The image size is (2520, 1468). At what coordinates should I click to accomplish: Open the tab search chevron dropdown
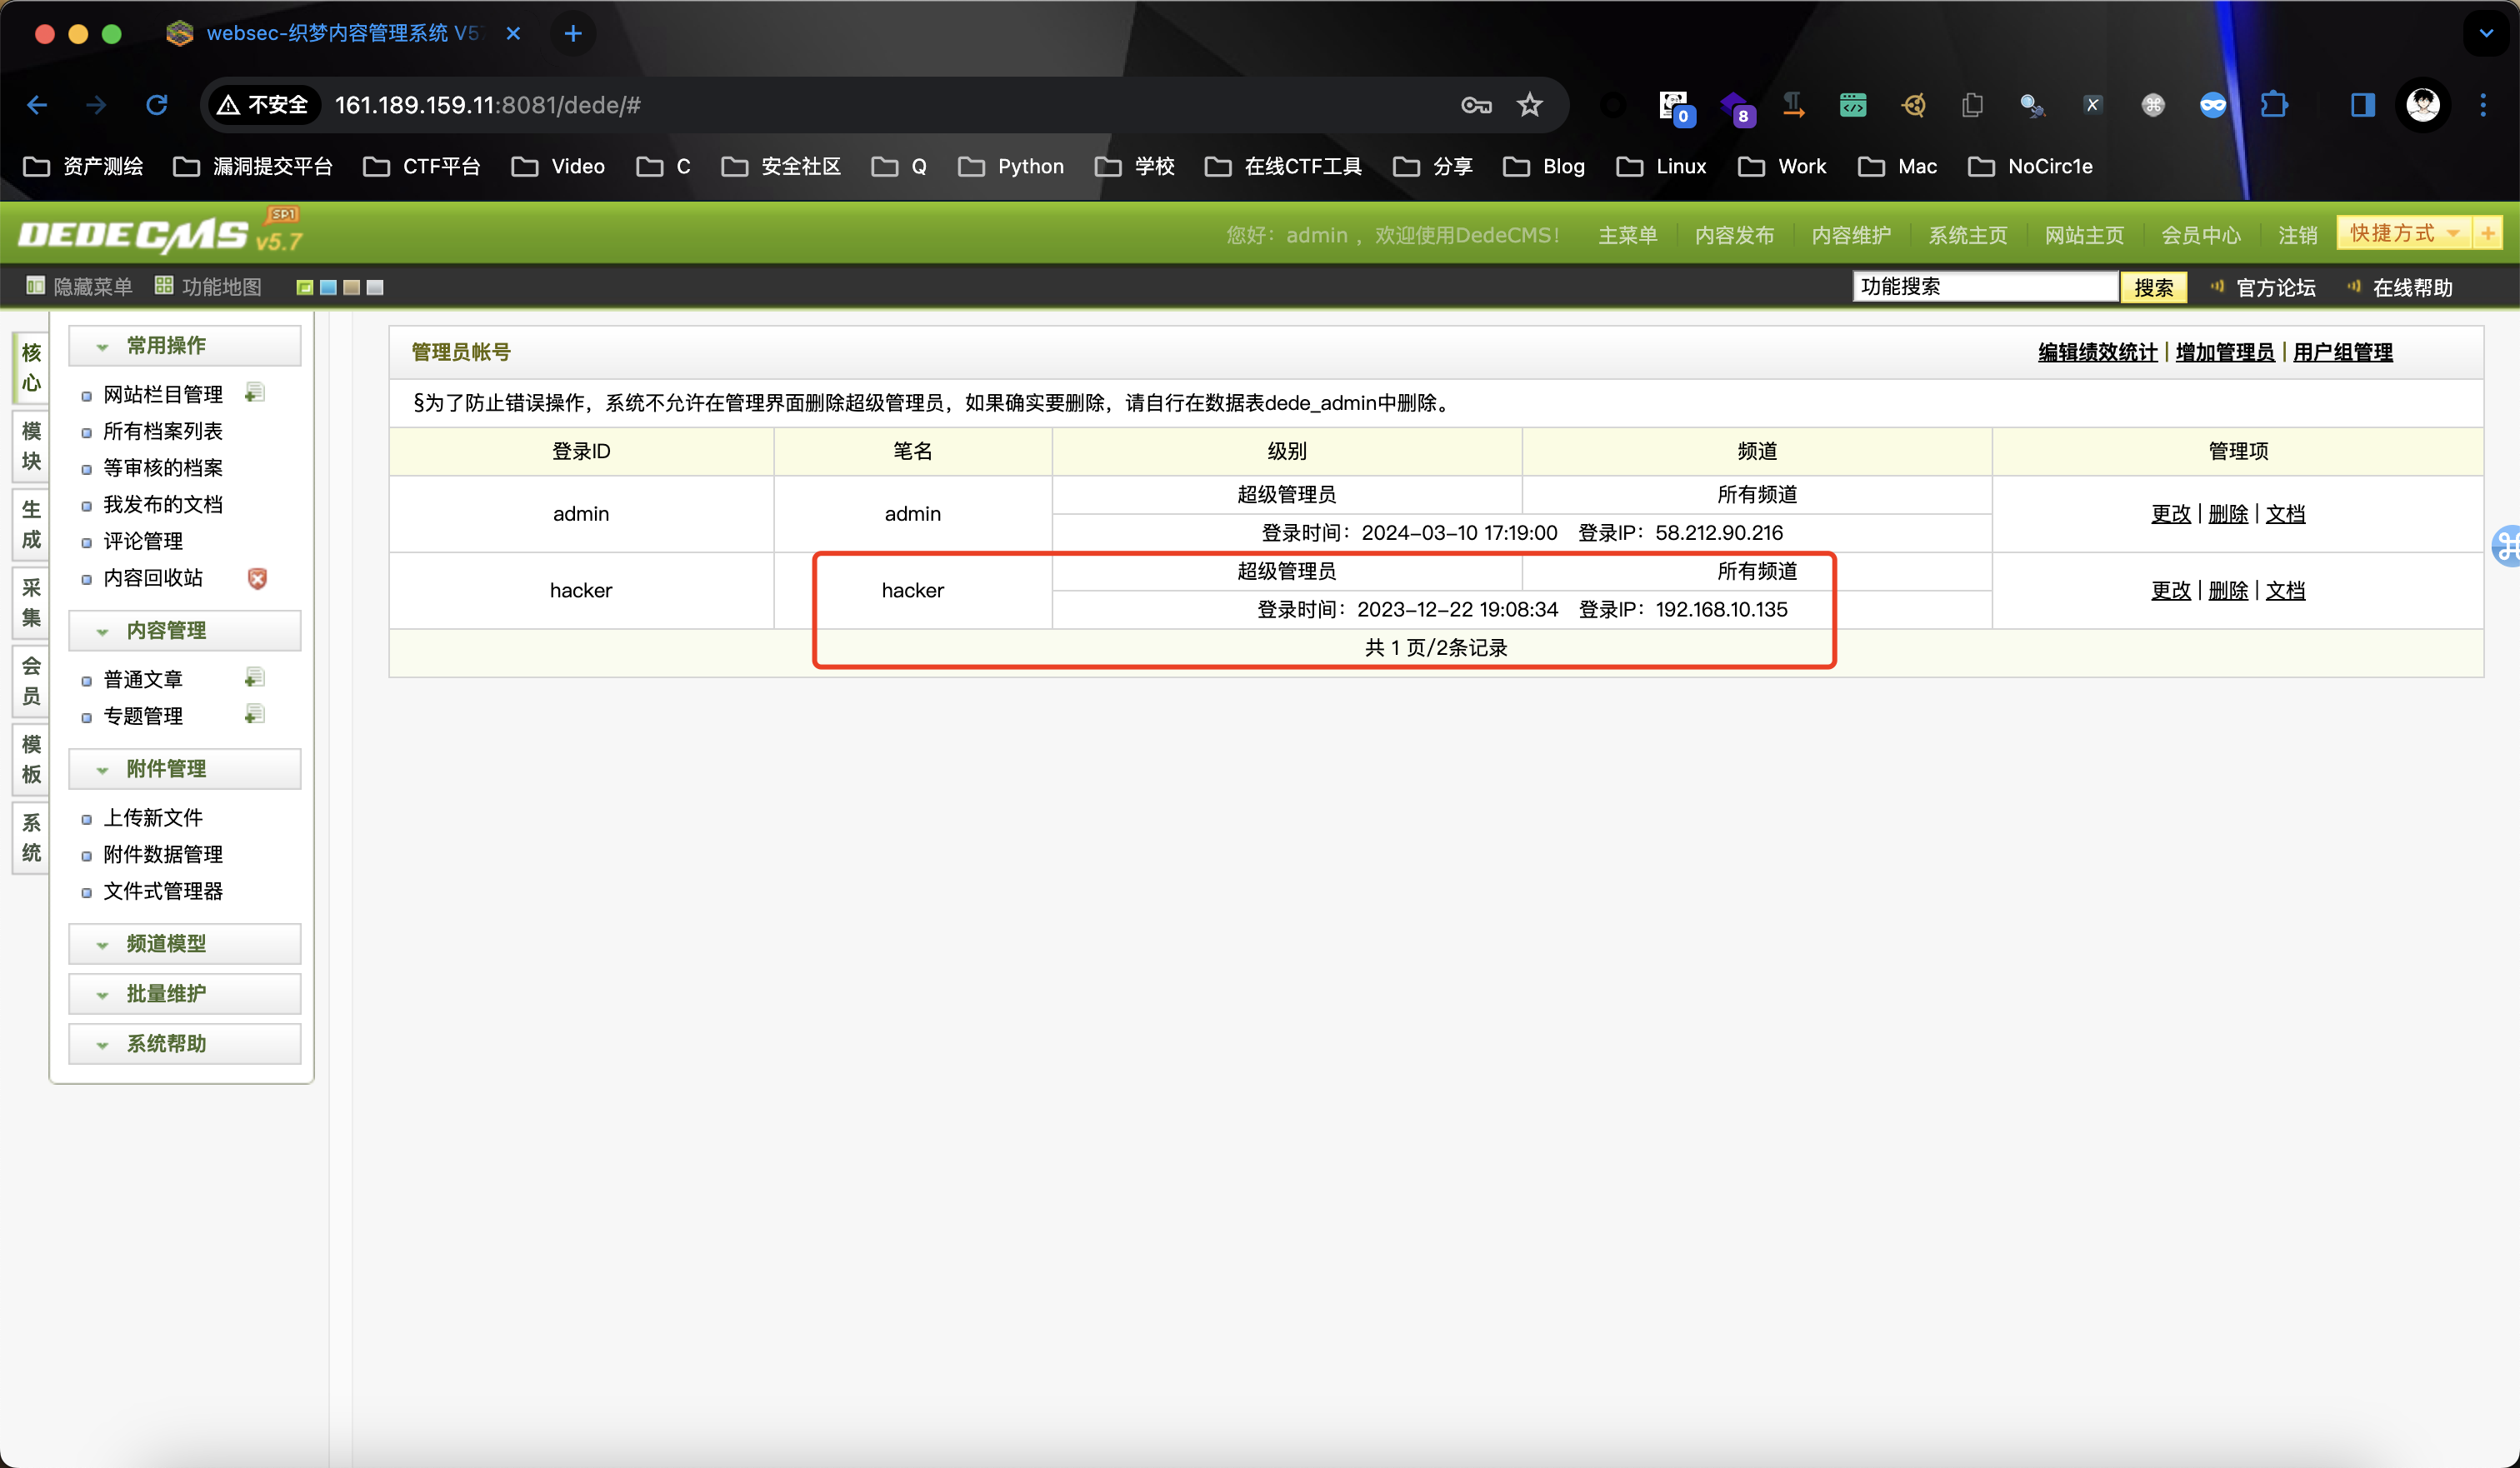2486,34
